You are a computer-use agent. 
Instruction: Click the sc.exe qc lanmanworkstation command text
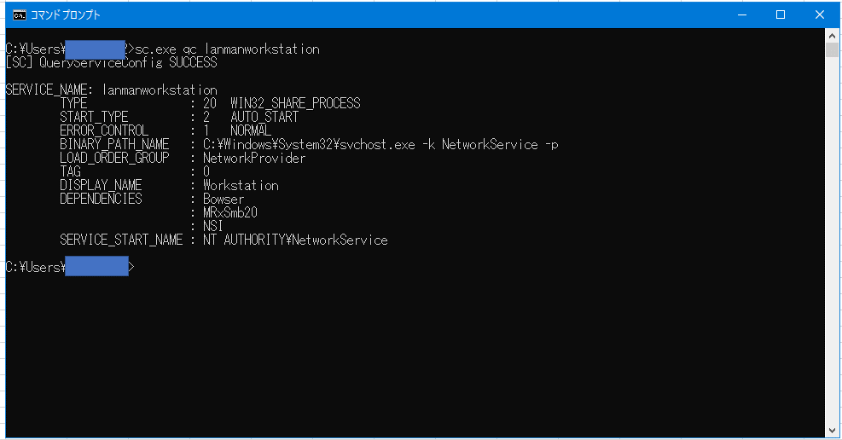(227, 49)
